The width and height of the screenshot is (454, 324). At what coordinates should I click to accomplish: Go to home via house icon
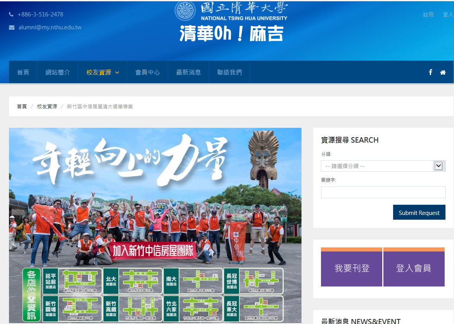click(443, 73)
